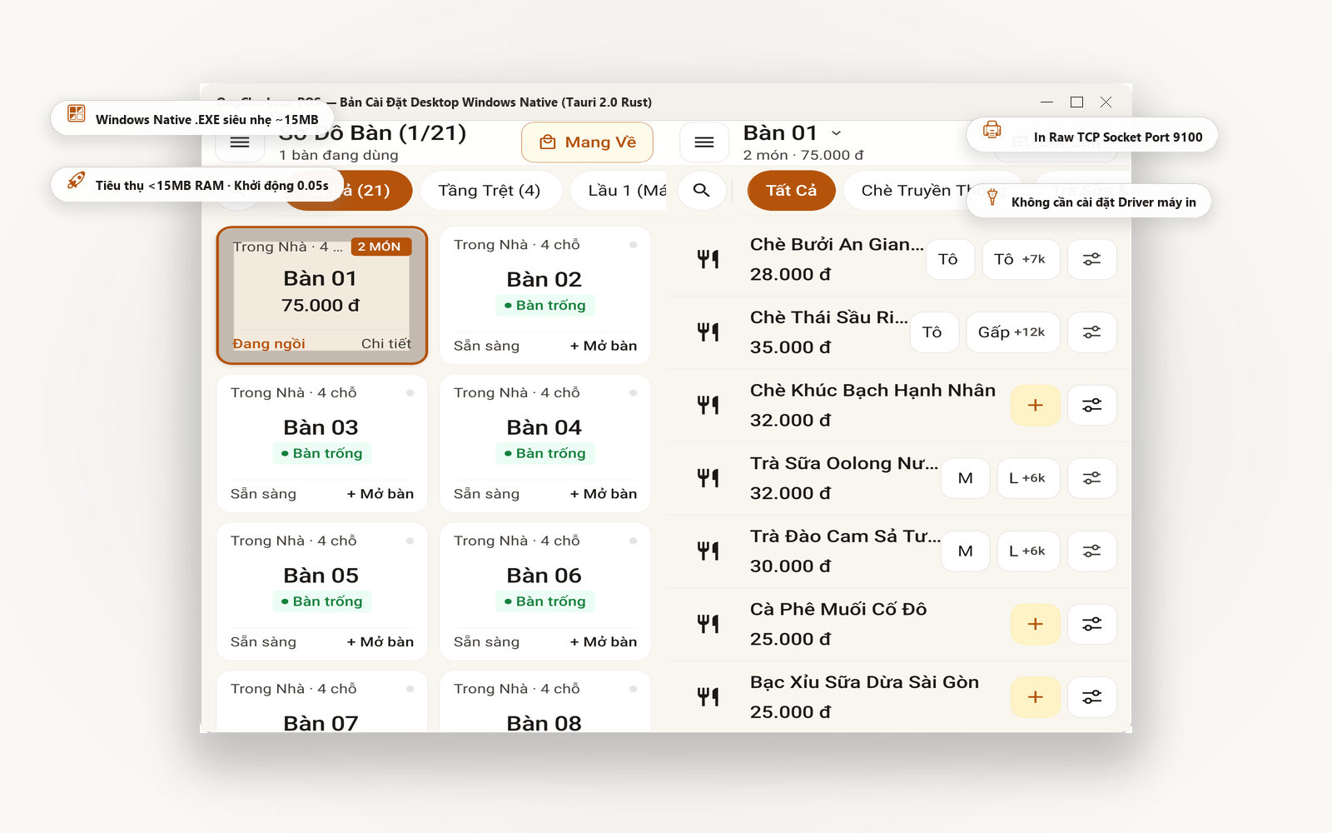The image size is (1332, 833).
Task: Open options icon for Chè Bưởi An Giang
Action: point(1091,259)
